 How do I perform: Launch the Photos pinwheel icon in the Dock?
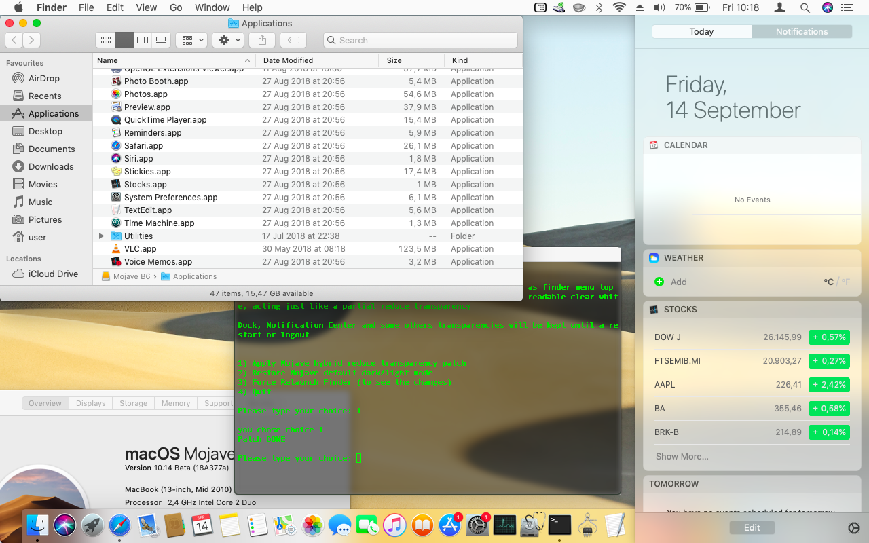coord(312,525)
